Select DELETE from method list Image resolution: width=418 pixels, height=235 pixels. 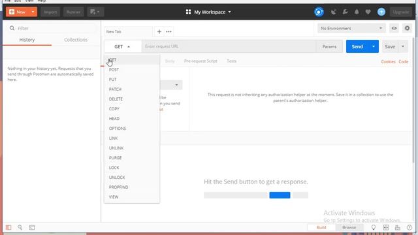coord(132,99)
